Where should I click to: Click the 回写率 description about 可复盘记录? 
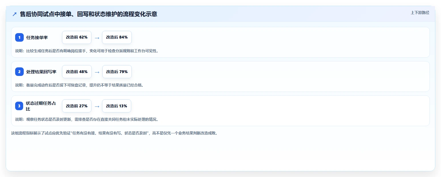coord(79,85)
